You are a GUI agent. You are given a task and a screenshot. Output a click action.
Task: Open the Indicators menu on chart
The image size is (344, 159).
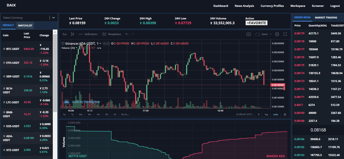click(88, 34)
